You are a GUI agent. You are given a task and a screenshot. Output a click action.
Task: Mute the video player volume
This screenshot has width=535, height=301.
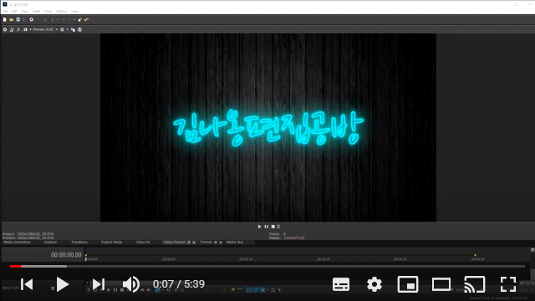(x=131, y=284)
